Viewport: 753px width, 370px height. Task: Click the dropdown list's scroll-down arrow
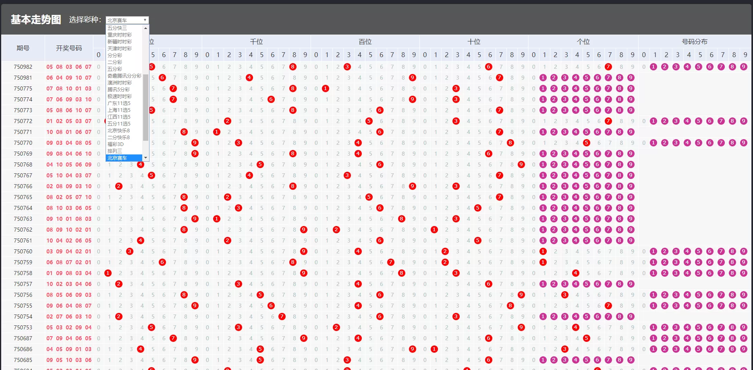[145, 158]
